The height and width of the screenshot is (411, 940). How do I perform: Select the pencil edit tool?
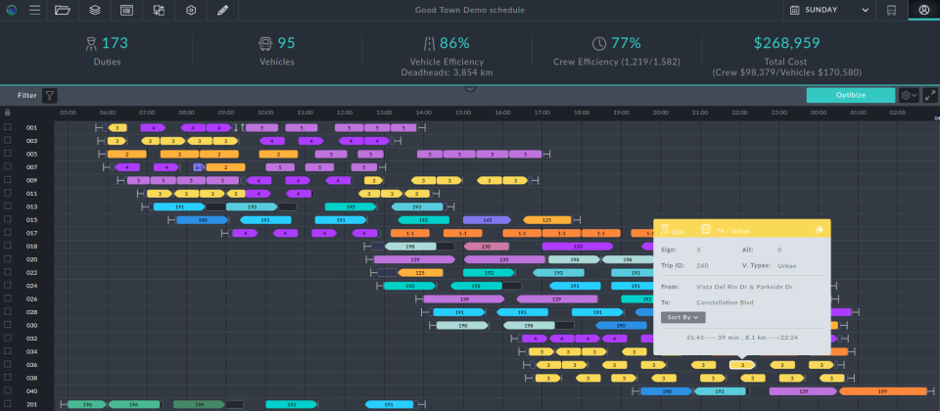tap(223, 10)
